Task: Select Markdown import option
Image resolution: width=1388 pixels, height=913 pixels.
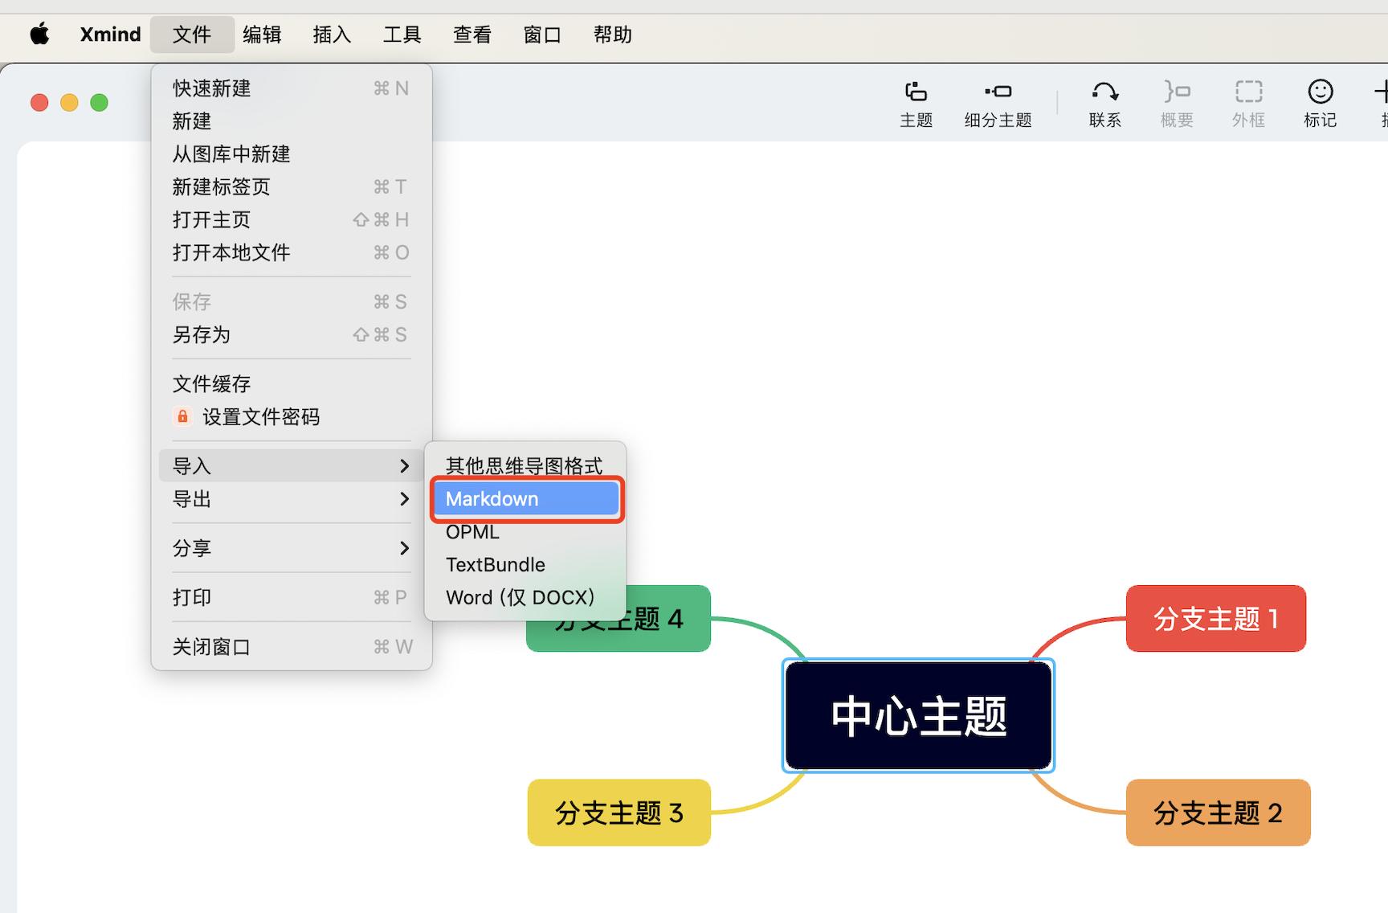Action: point(525,499)
